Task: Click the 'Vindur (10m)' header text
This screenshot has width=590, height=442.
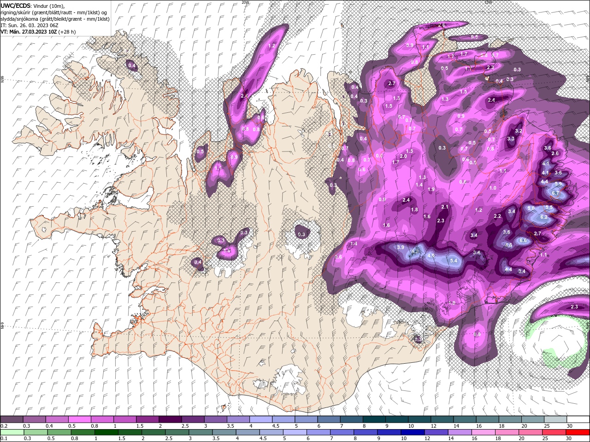Action: pos(49,6)
